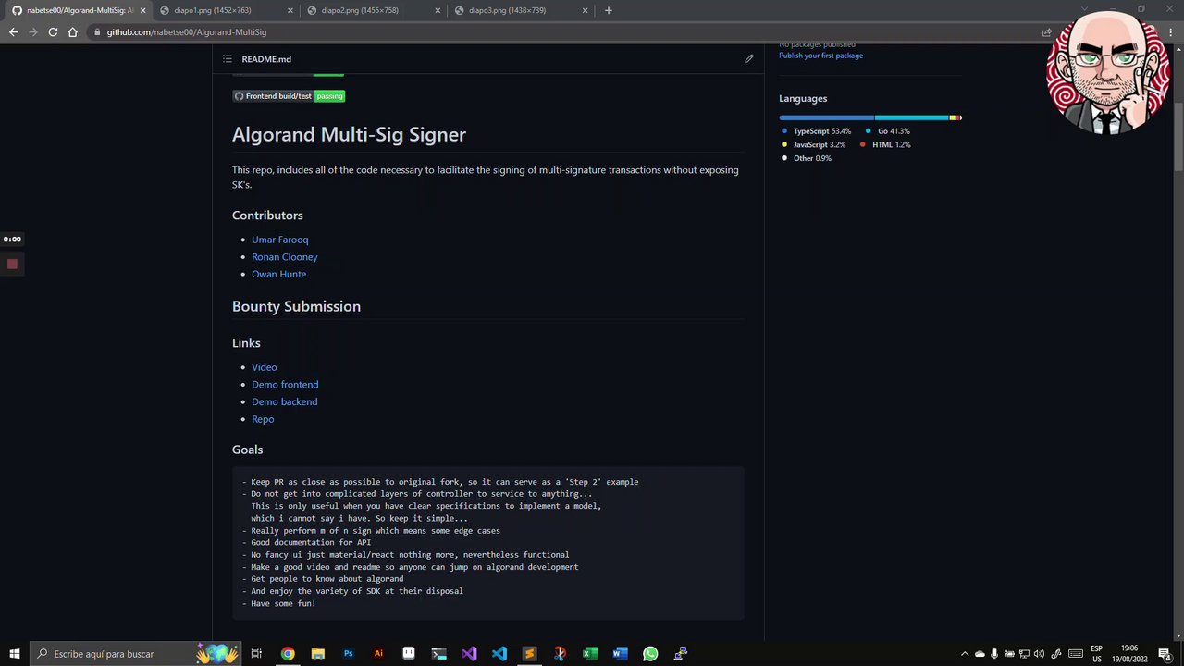Open WhatsApp from the taskbar
Screen dimensions: 1184x666
[x=650, y=654]
